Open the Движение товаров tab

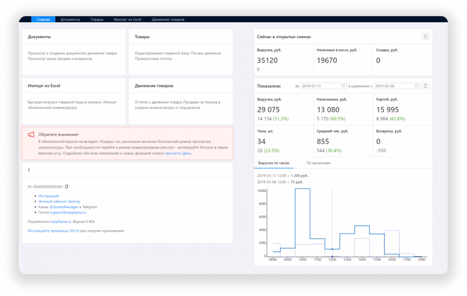168,19
